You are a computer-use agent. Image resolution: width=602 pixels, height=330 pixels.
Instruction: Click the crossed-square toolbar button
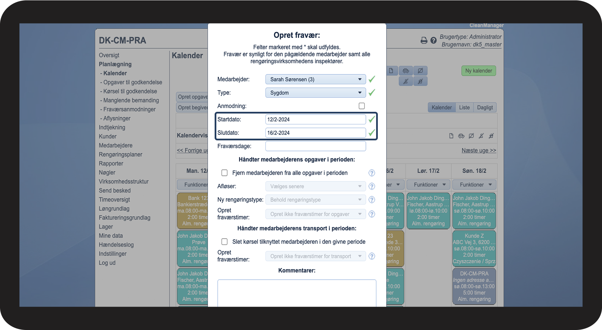point(420,71)
